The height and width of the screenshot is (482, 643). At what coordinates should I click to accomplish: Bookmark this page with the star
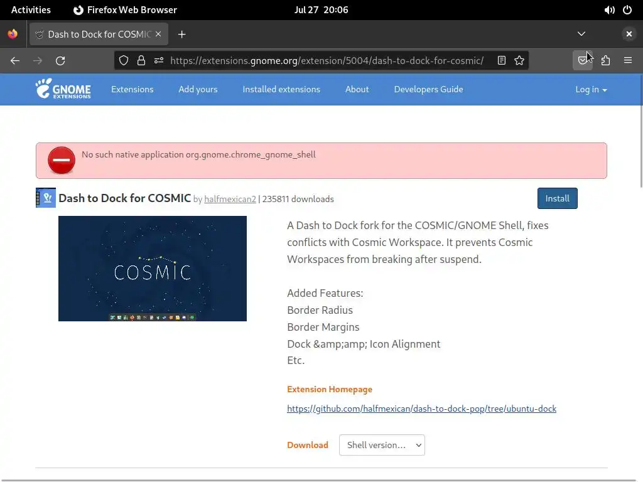tap(519, 61)
